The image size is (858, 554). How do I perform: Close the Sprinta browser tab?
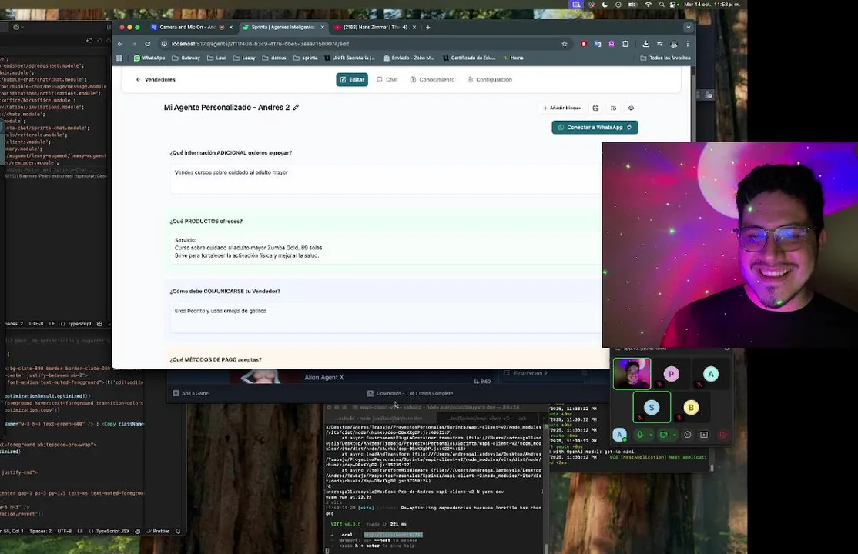(322, 28)
